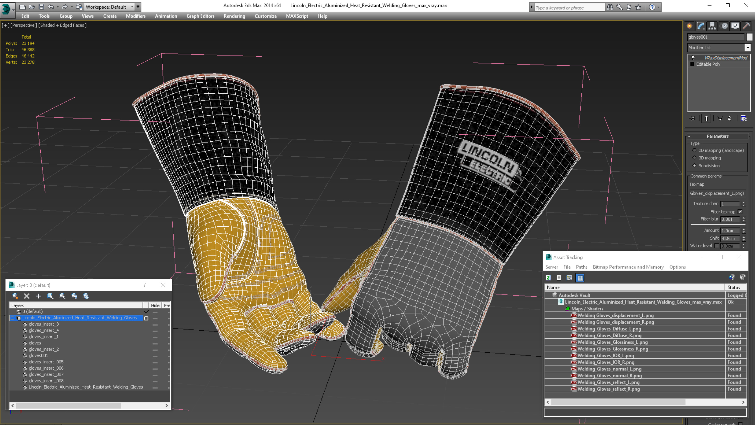Click the status log icon in Asset Tracking
This screenshot has width=755, height=425.
pos(559,278)
